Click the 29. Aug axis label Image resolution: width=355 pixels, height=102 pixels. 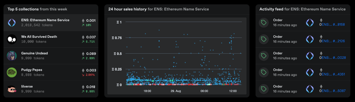(175, 91)
